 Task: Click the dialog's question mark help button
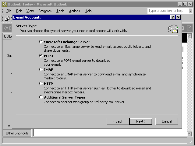[x=173, y=17]
